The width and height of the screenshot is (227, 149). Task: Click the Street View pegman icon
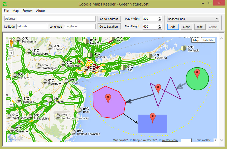click(11, 43)
